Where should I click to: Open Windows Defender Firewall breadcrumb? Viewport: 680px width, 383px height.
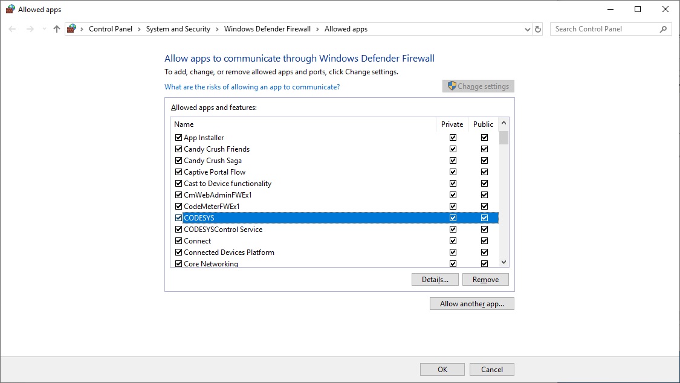point(267,29)
